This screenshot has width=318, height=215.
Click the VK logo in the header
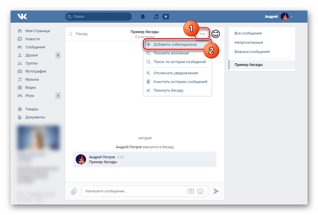[x=22, y=16]
